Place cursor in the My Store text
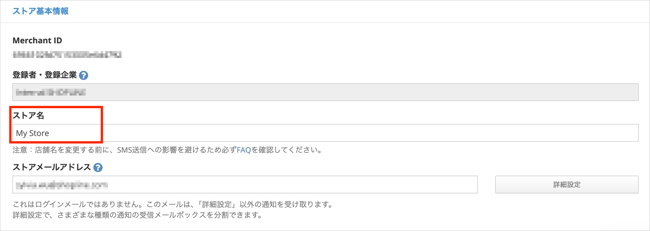The width and height of the screenshot is (650, 231). coord(33,133)
